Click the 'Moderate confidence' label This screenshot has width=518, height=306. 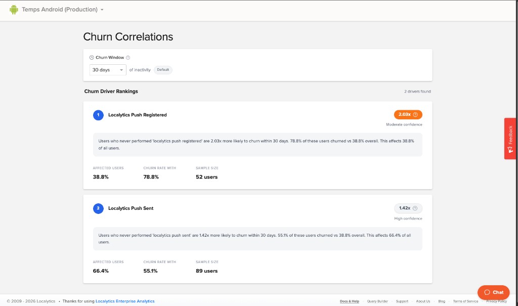click(x=404, y=124)
